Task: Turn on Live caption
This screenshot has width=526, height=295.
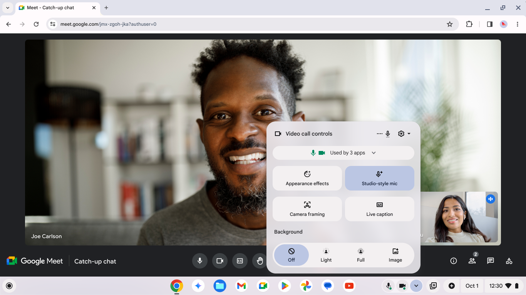Action: [379, 209]
